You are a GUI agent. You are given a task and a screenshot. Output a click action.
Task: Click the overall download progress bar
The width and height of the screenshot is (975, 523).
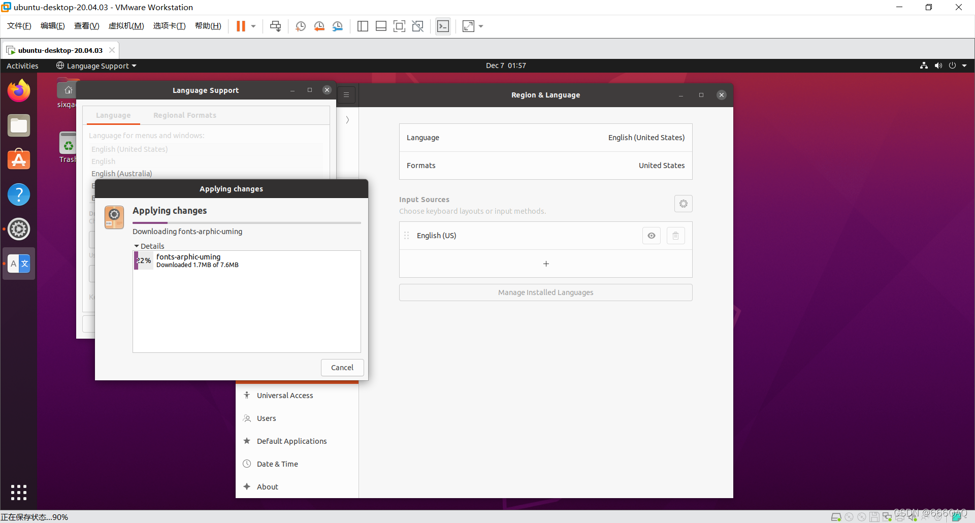pos(247,223)
